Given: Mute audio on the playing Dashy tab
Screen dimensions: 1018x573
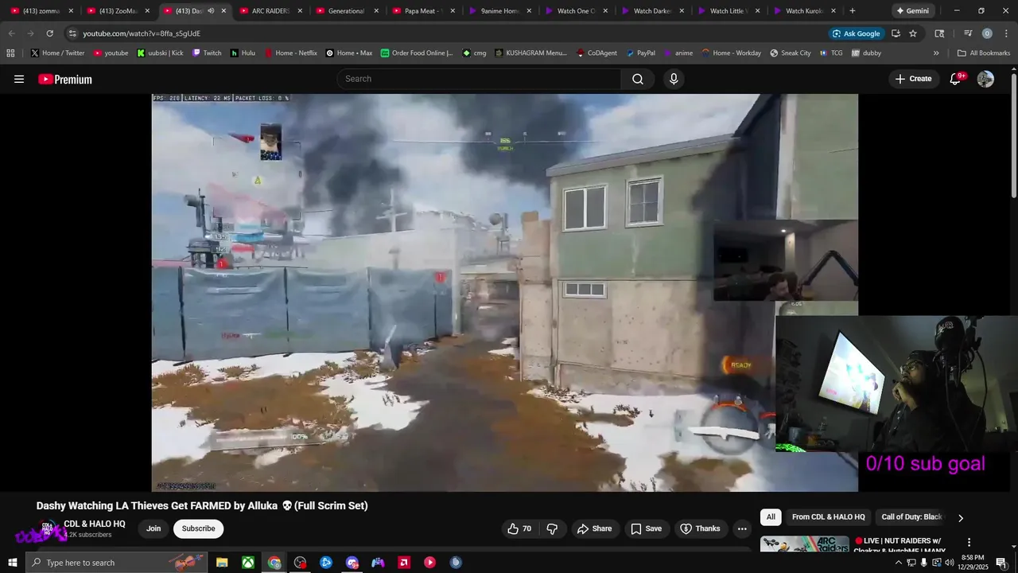Looking at the screenshot, I should pyautogui.click(x=211, y=11).
